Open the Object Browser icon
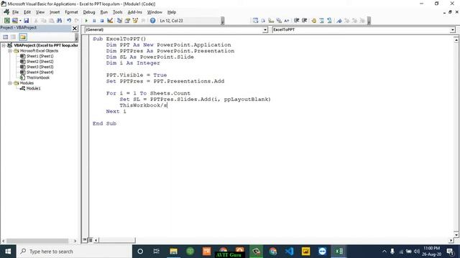This screenshot has height=258, width=460. [x=135, y=21]
